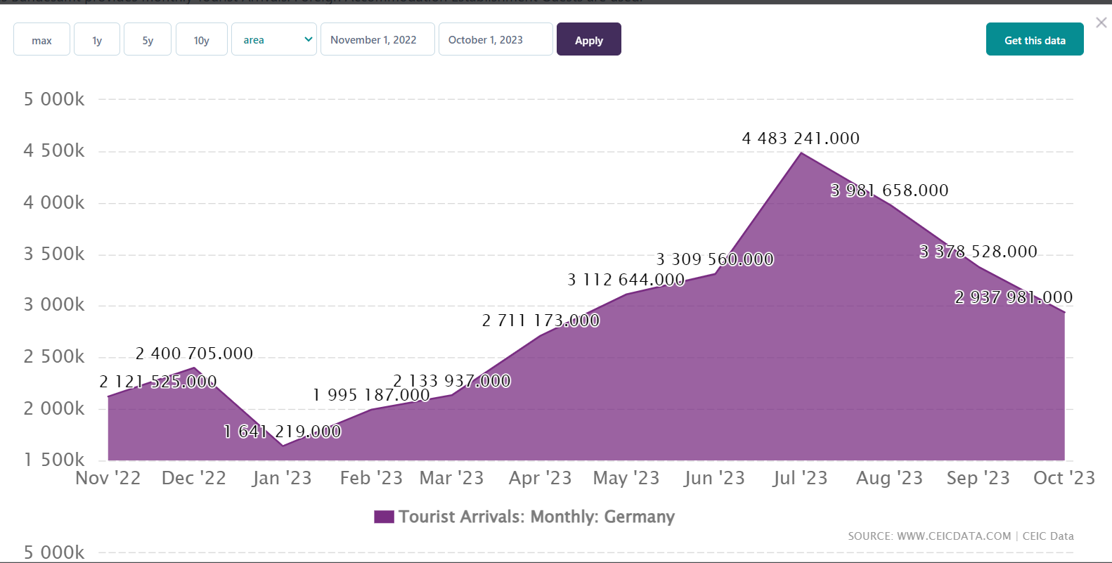Viewport: 1112px width, 563px height.
Task: Close the chart panel with X icon
Action: tap(1101, 22)
